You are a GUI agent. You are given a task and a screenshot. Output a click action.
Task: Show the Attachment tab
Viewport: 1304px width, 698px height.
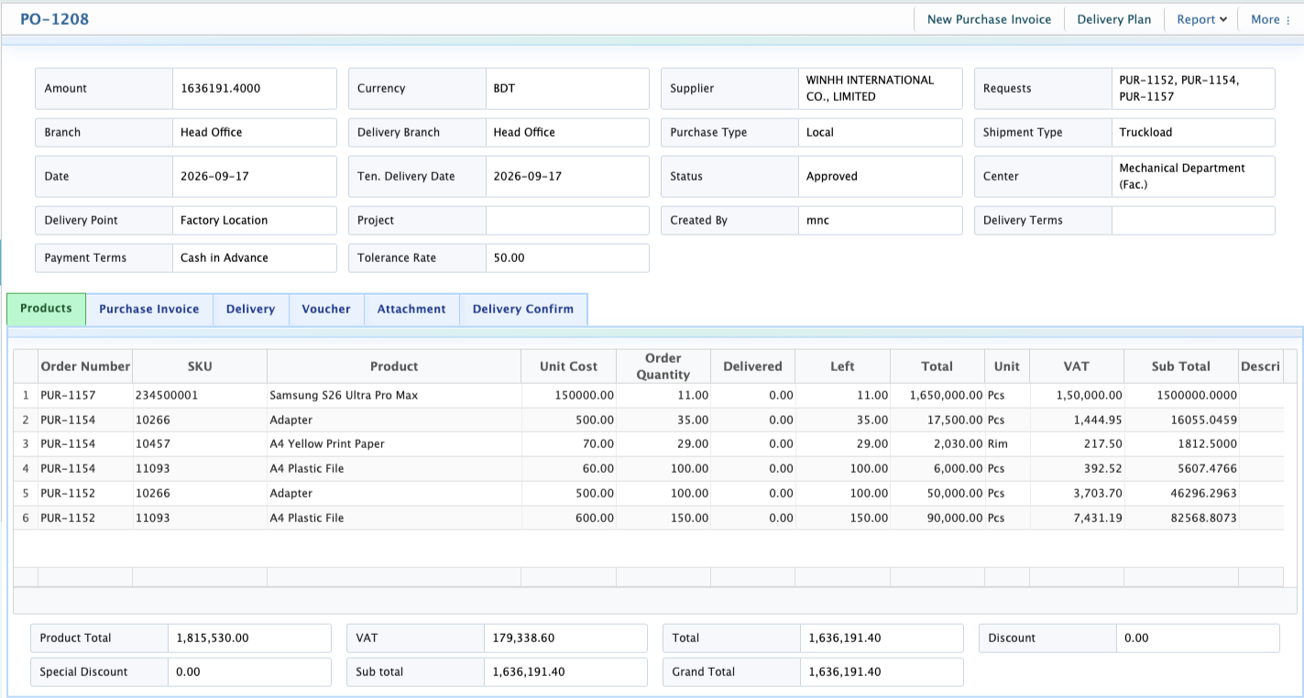coord(411,310)
